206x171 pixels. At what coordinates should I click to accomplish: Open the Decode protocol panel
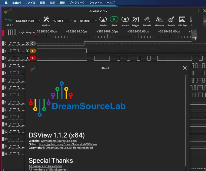click(x=147, y=22)
